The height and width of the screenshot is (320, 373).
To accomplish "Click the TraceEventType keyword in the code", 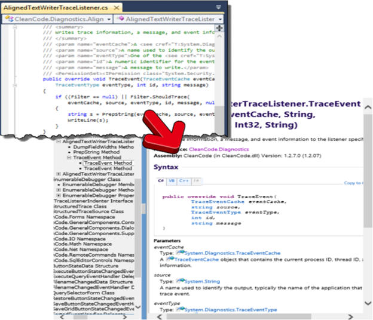I will point(77,85).
